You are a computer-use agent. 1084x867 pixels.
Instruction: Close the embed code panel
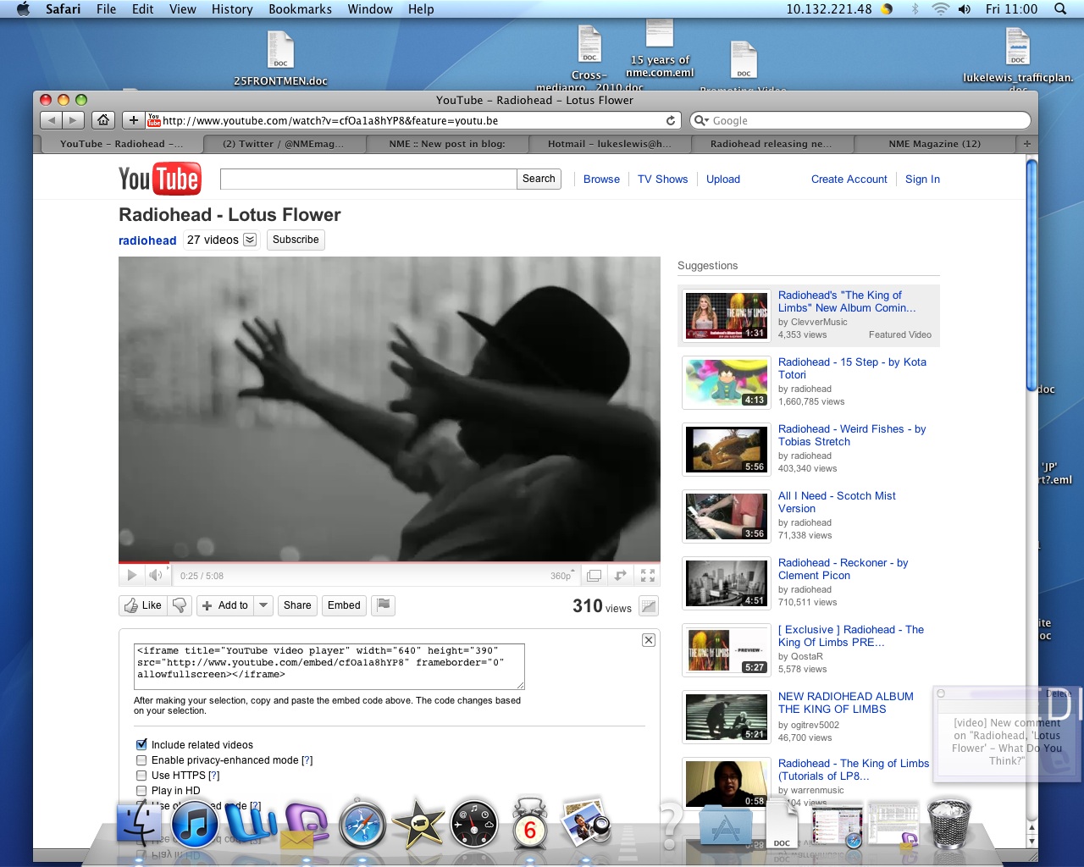[648, 640]
